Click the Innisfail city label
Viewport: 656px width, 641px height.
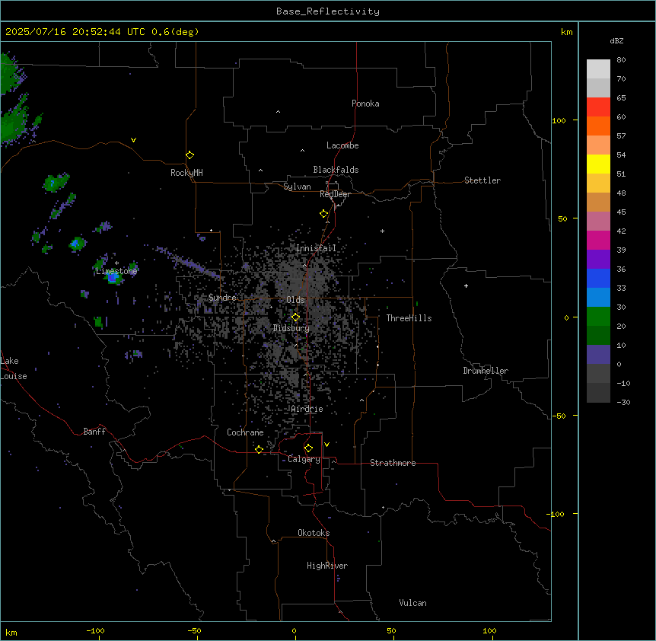point(316,248)
